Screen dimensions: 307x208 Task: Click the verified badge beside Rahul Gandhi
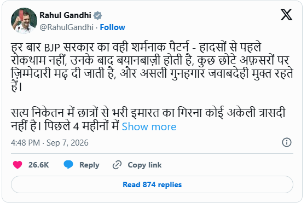tap(97, 15)
